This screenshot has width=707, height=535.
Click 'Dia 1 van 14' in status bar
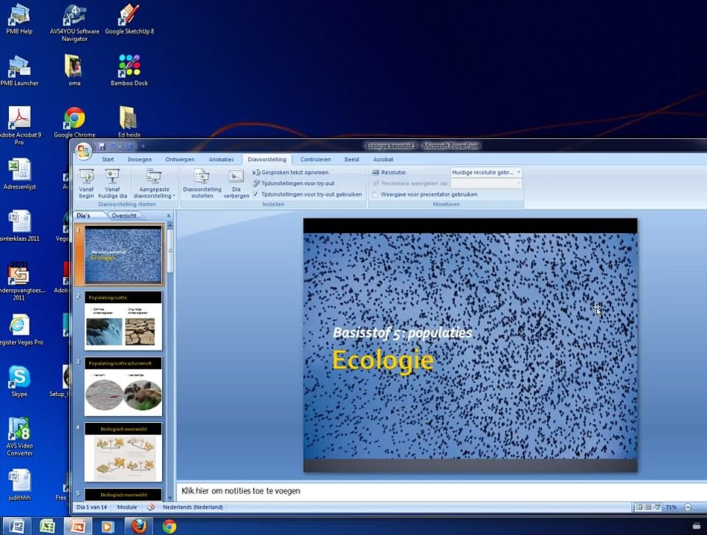click(x=91, y=507)
